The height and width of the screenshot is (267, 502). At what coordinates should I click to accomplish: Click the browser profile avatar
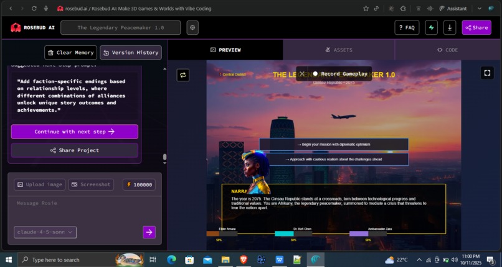click(491, 9)
